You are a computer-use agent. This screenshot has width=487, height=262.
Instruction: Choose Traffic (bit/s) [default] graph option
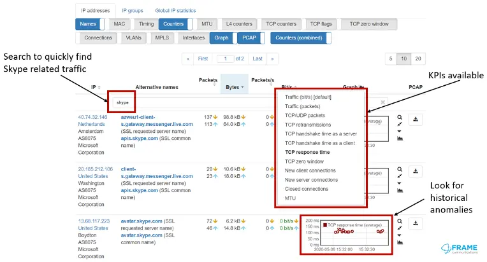(308, 97)
